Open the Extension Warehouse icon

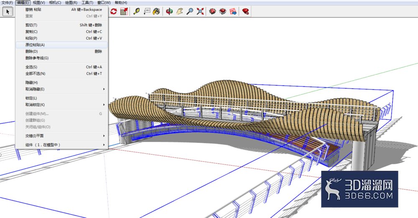(x=223, y=11)
